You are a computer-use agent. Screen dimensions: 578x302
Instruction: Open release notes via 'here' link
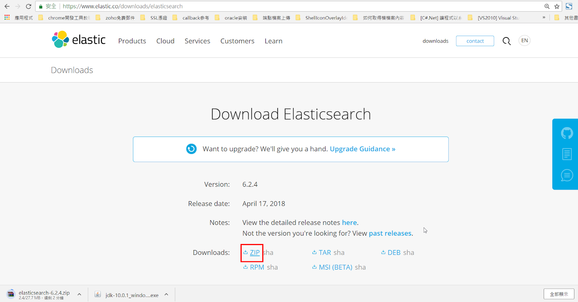(x=349, y=222)
